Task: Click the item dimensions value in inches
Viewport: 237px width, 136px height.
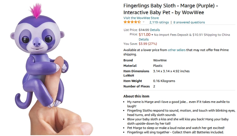Action: 171,71
